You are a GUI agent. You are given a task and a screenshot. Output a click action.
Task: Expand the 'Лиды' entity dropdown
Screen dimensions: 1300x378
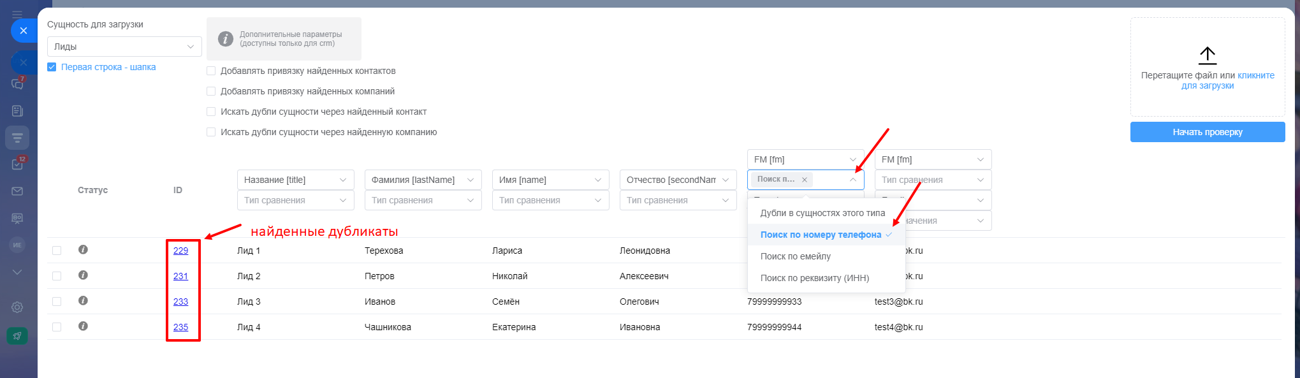(x=124, y=47)
